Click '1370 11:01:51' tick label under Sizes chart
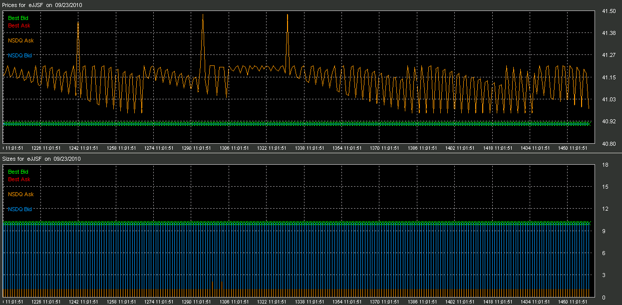 (385, 302)
